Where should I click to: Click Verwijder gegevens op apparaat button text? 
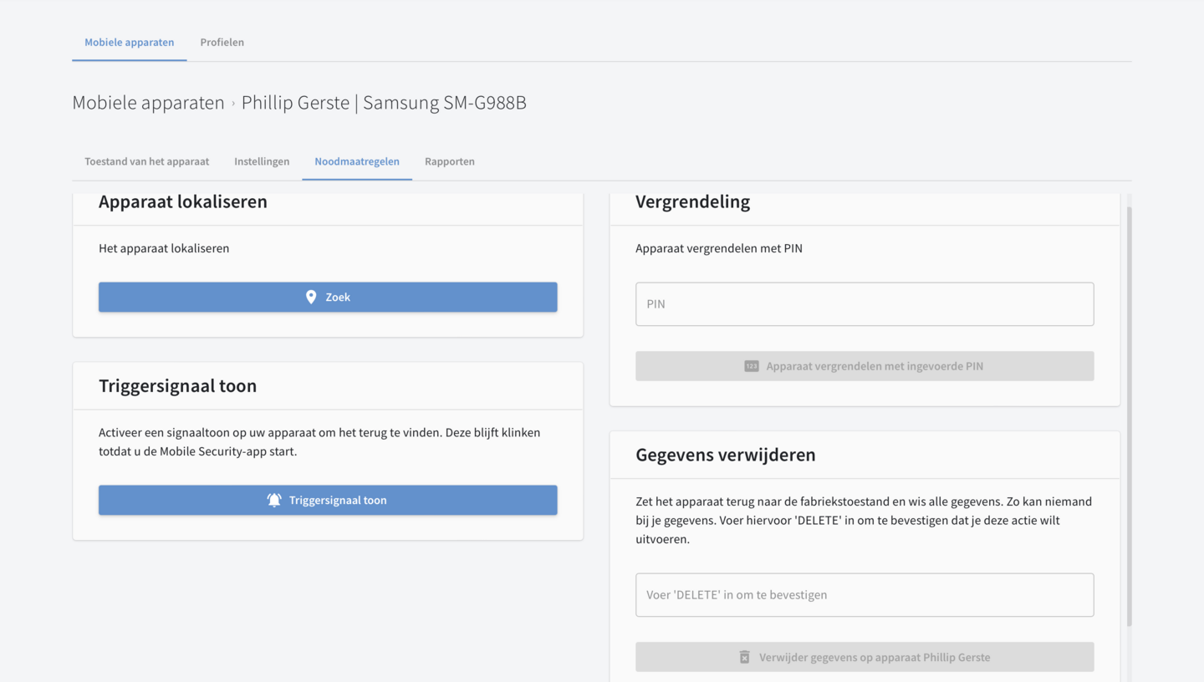tap(875, 657)
